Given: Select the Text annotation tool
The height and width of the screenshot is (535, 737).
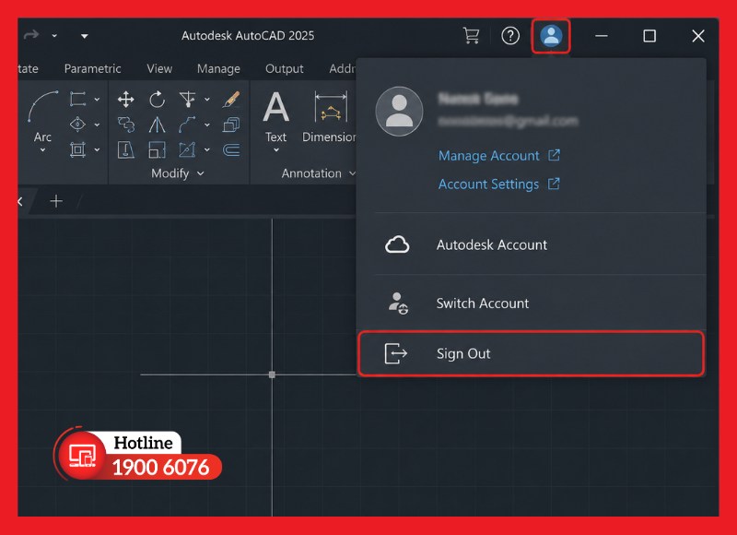Looking at the screenshot, I should coord(275,117).
